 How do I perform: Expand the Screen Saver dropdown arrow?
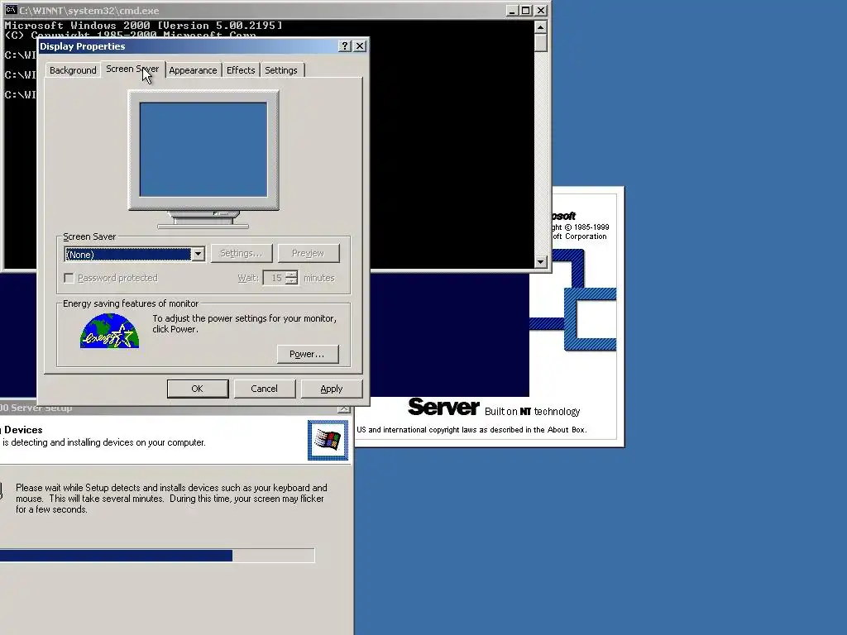click(199, 255)
